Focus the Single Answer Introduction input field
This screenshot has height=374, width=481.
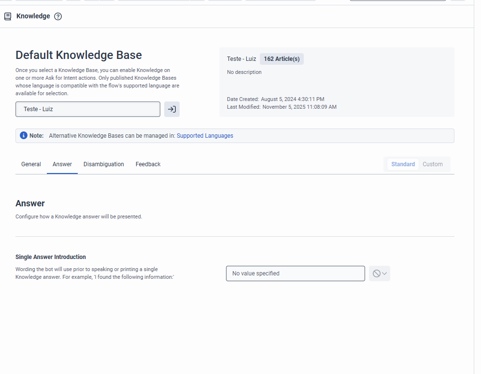click(x=295, y=273)
